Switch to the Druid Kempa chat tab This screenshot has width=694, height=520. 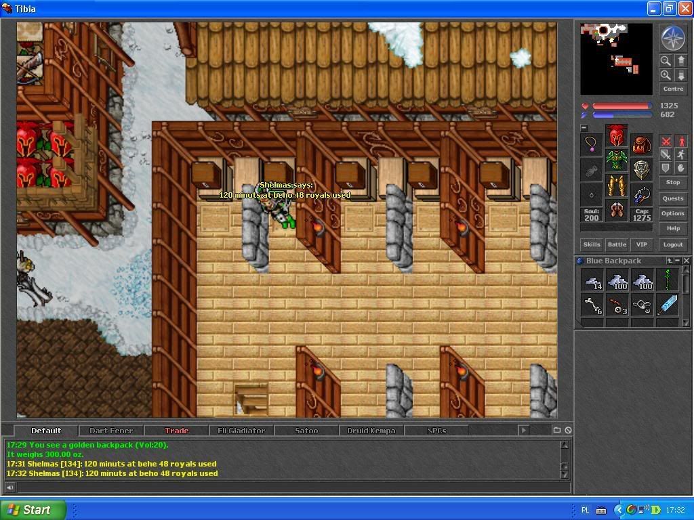[x=371, y=431]
